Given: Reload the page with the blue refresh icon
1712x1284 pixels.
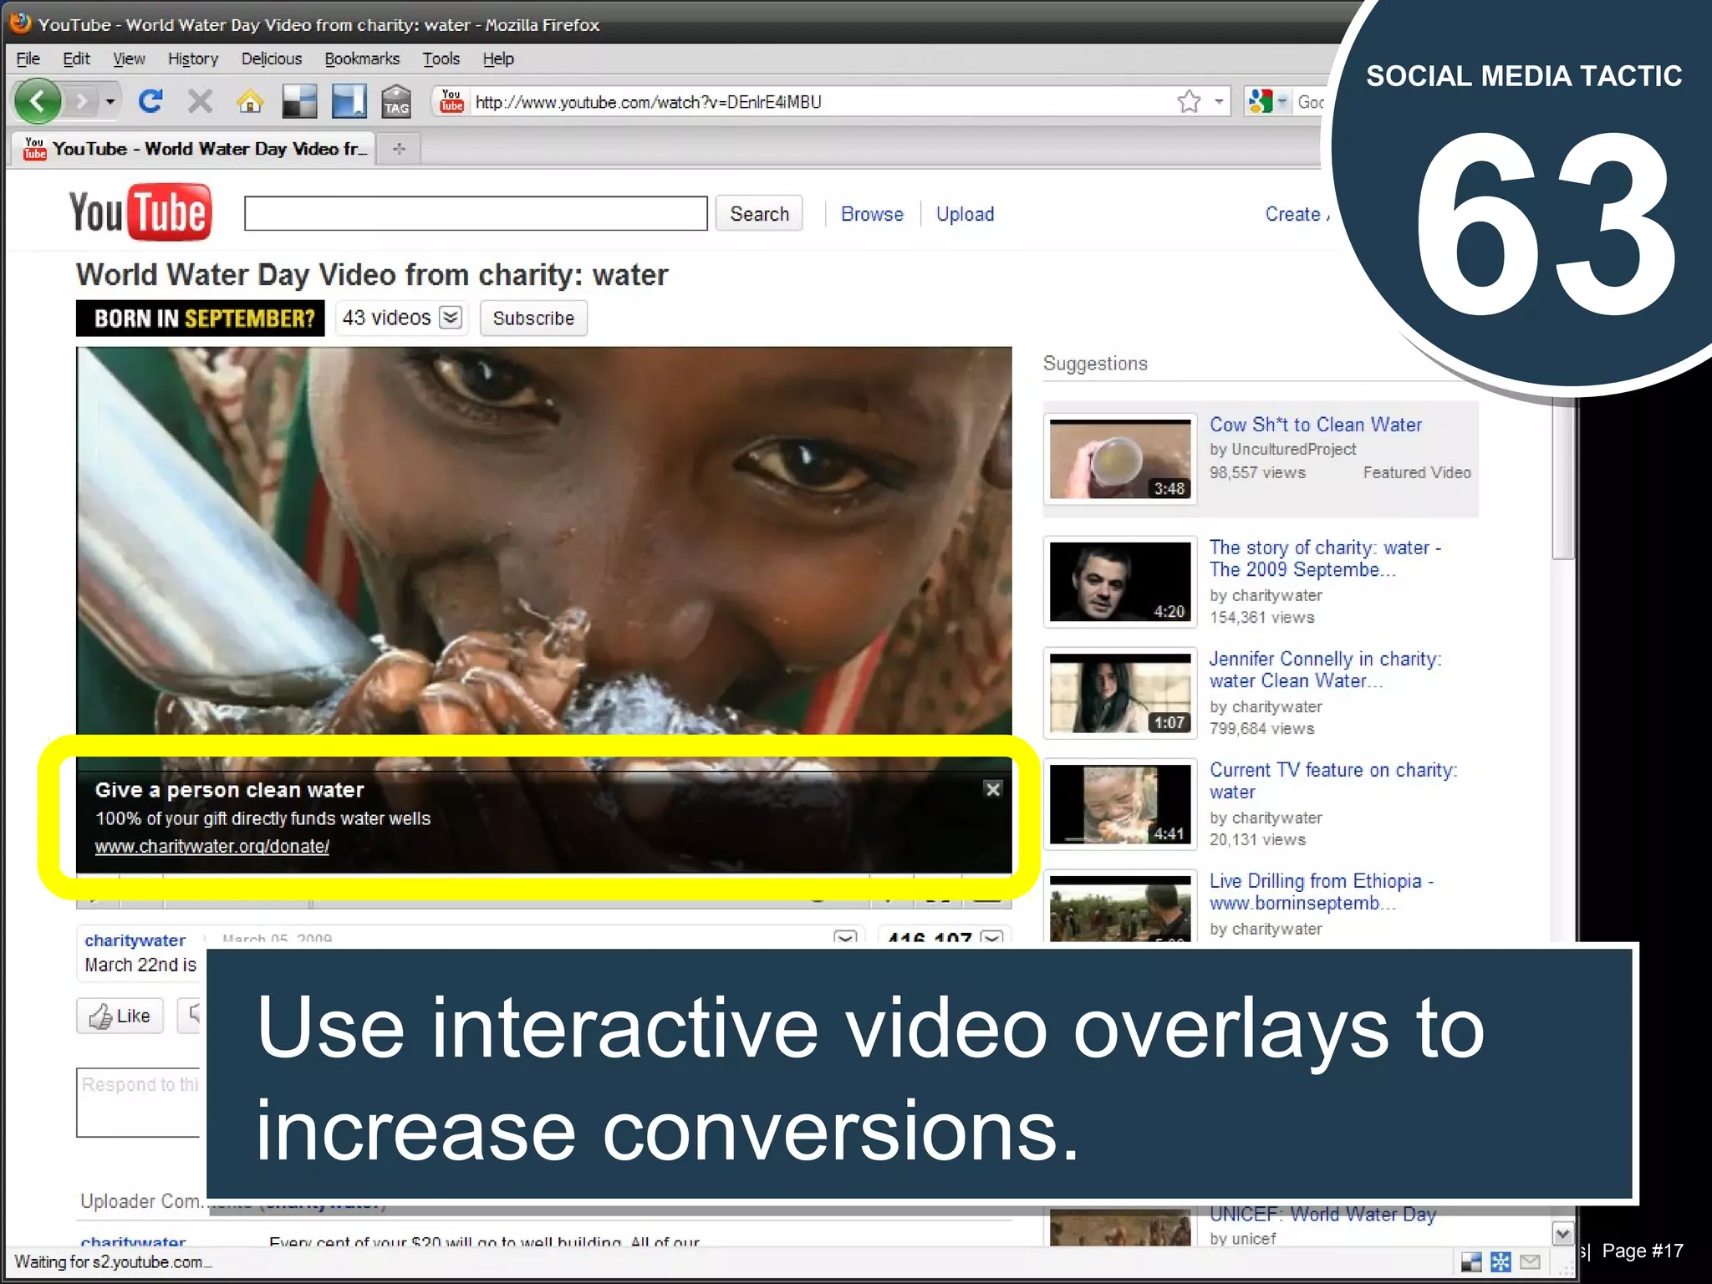Looking at the screenshot, I should point(150,102).
